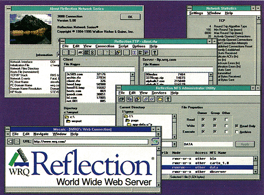Click OK in About Reflection Network Series
This screenshot has width=264, height=195.
(x=130, y=17)
